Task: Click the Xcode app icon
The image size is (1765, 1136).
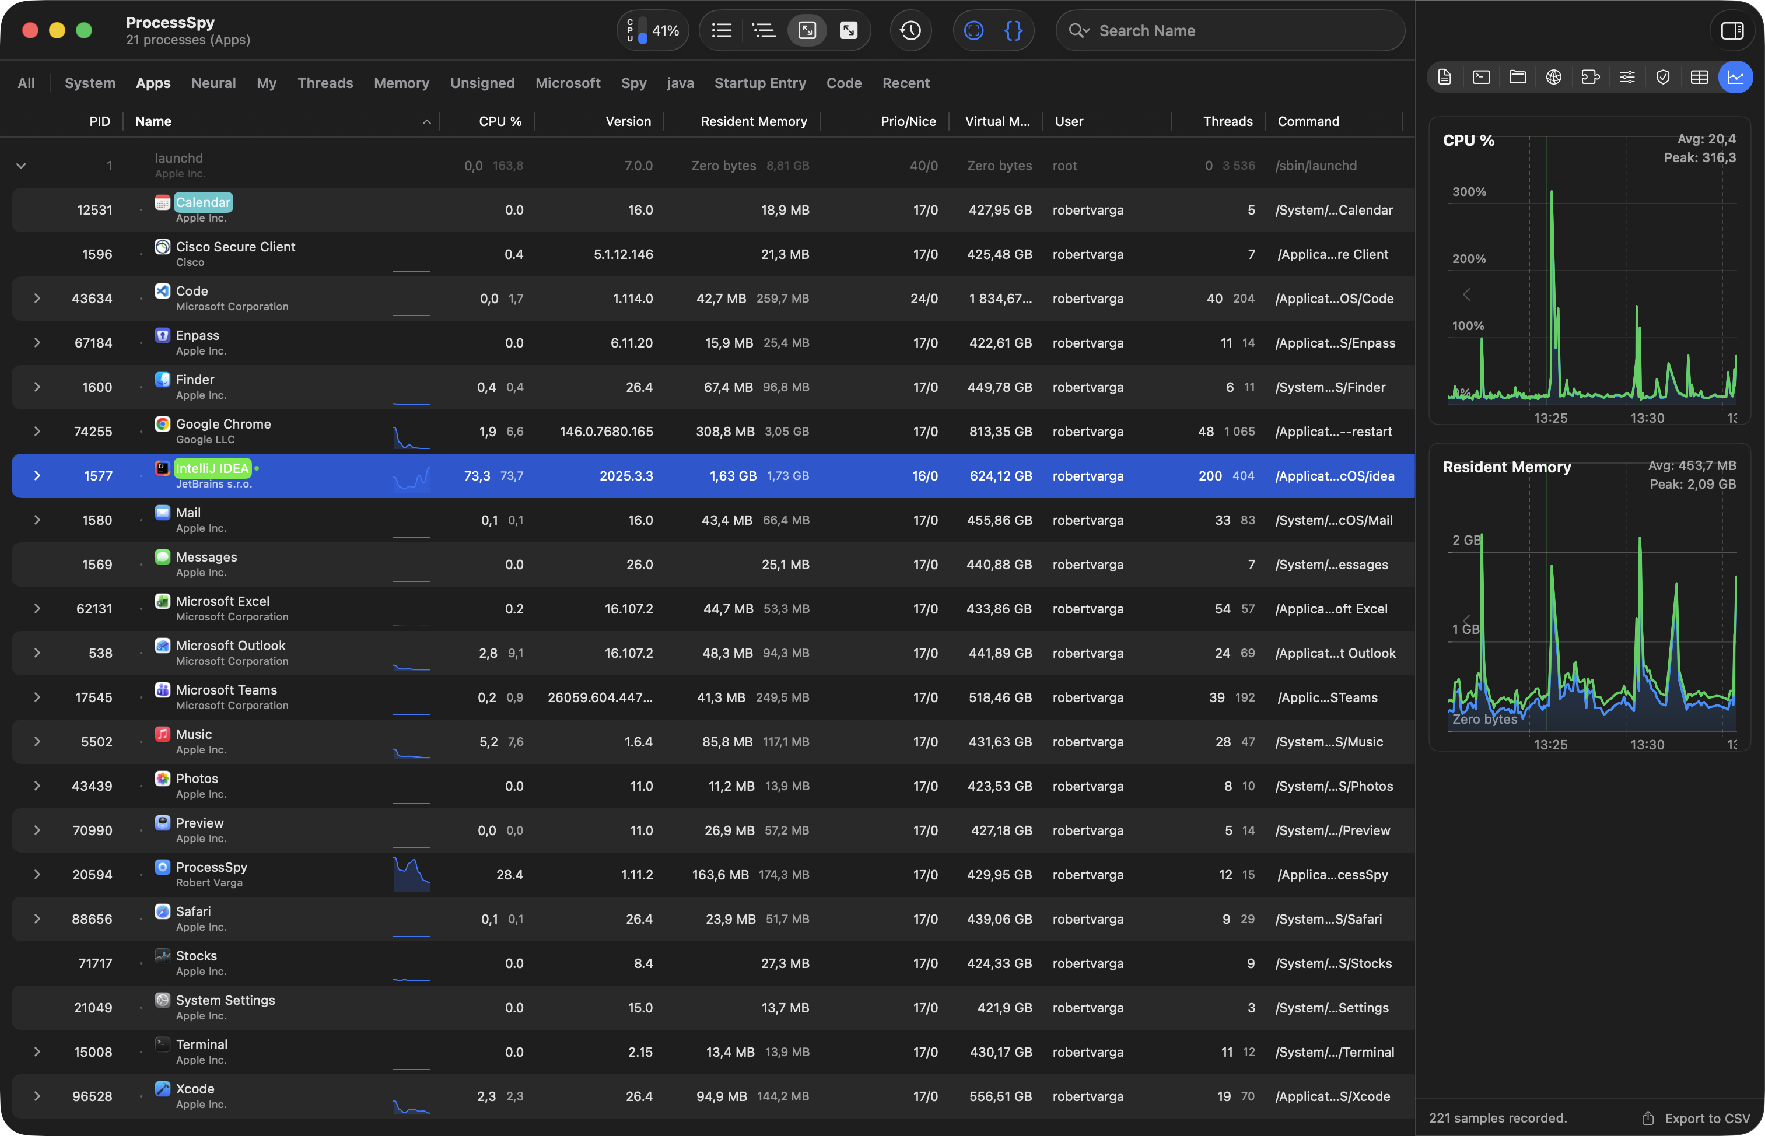Action: (162, 1088)
